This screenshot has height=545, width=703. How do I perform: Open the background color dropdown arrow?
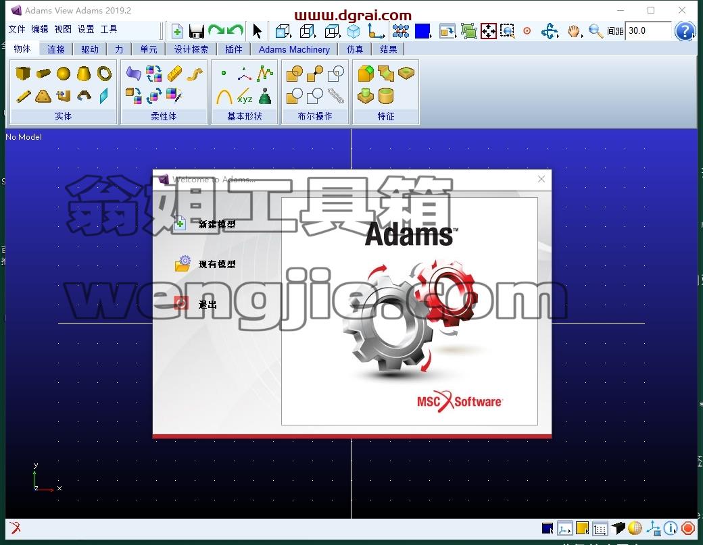tap(431, 36)
